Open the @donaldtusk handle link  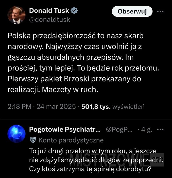coord(50,20)
